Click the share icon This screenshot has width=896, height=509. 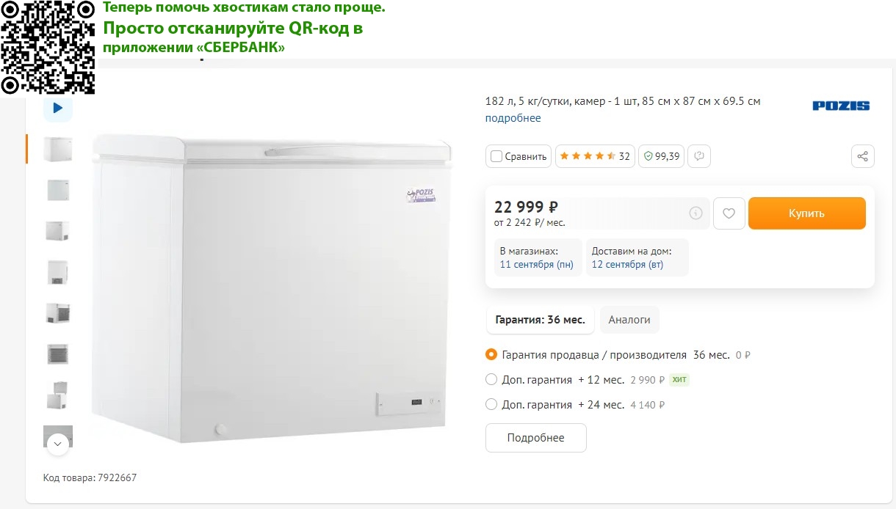[x=863, y=156]
